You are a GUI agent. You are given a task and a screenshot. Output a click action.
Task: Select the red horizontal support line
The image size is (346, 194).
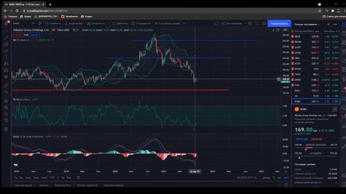click(x=120, y=90)
